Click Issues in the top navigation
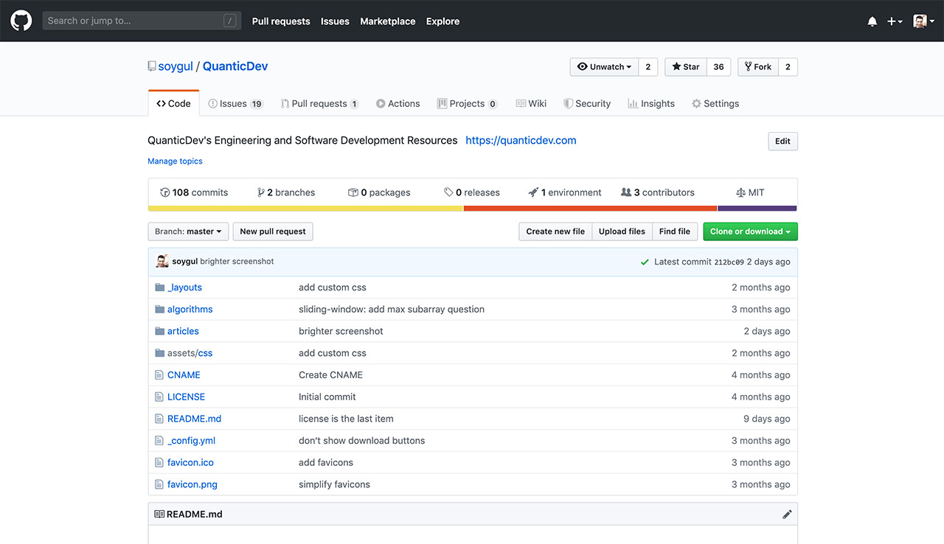Viewport: 944px width, 544px height. point(335,21)
